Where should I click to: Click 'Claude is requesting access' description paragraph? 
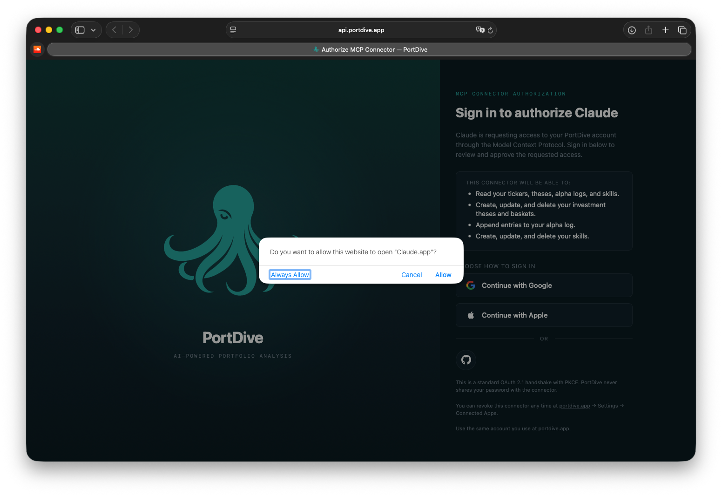pyautogui.click(x=536, y=145)
